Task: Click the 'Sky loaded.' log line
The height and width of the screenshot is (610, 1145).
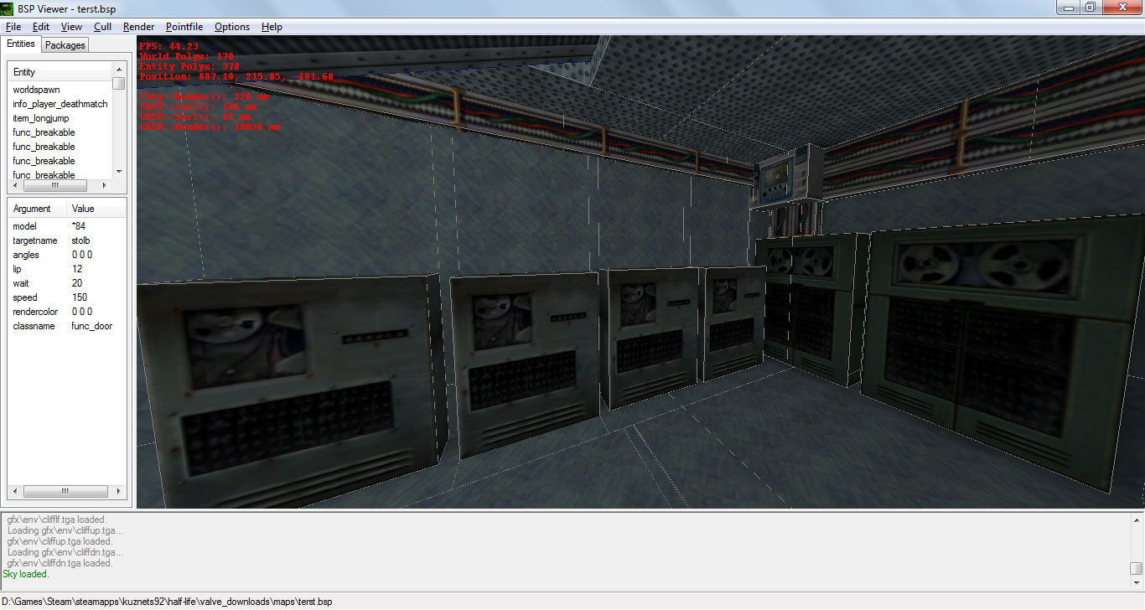Action: [x=26, y=575]
